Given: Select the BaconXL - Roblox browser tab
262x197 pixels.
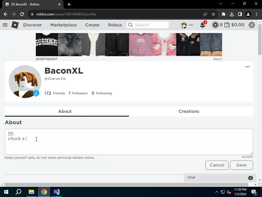Looking at the screenshot, I should click(x=32, y=4).
